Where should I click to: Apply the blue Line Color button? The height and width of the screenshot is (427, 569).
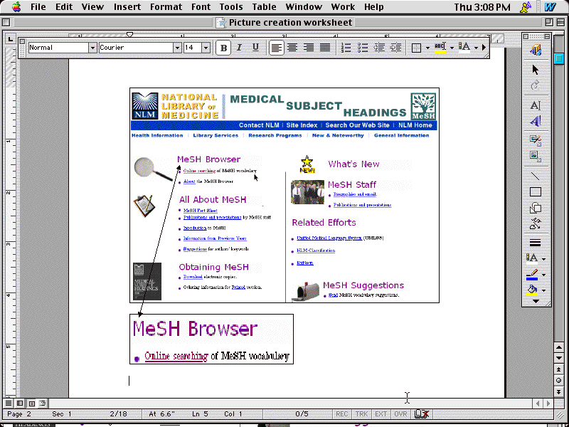(532, 275)
